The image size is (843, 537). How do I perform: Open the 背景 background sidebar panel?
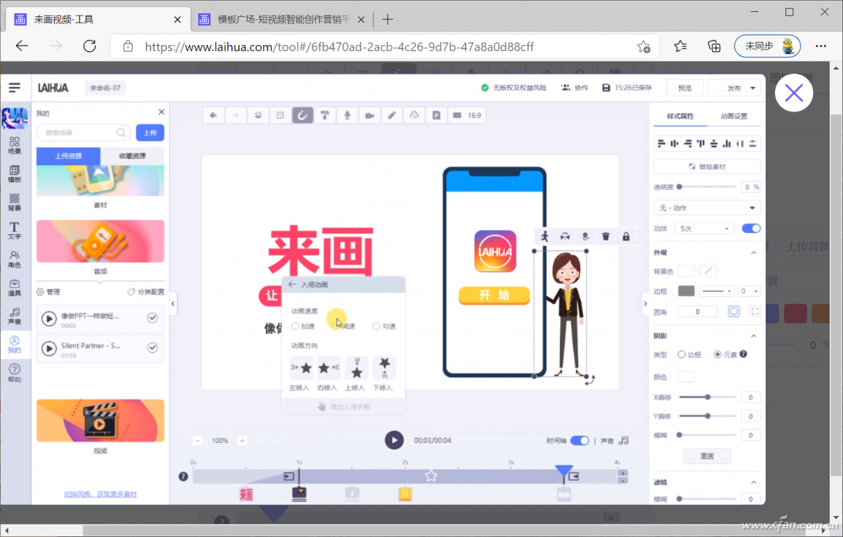15,203
